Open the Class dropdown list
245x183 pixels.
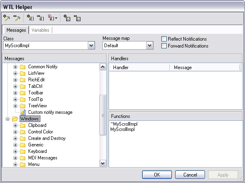point(91,46)
